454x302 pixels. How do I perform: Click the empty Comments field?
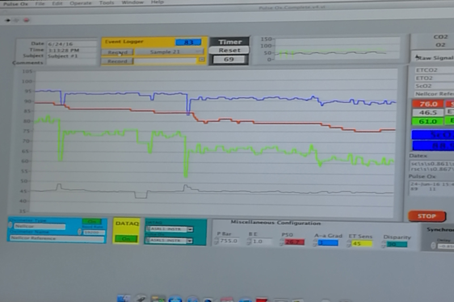pos(72,62)
